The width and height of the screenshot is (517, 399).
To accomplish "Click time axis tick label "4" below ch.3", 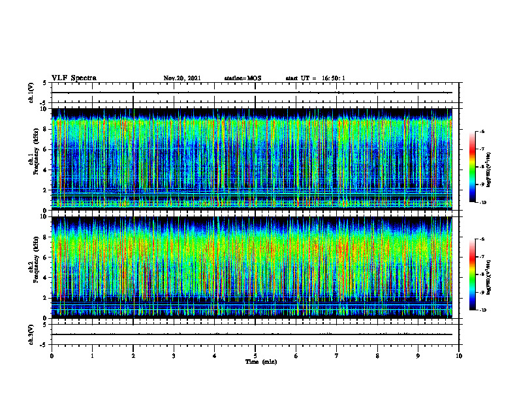I will coord(214,356).
